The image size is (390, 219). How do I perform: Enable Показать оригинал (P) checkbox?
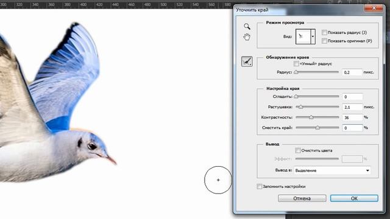tap(324, 41)
